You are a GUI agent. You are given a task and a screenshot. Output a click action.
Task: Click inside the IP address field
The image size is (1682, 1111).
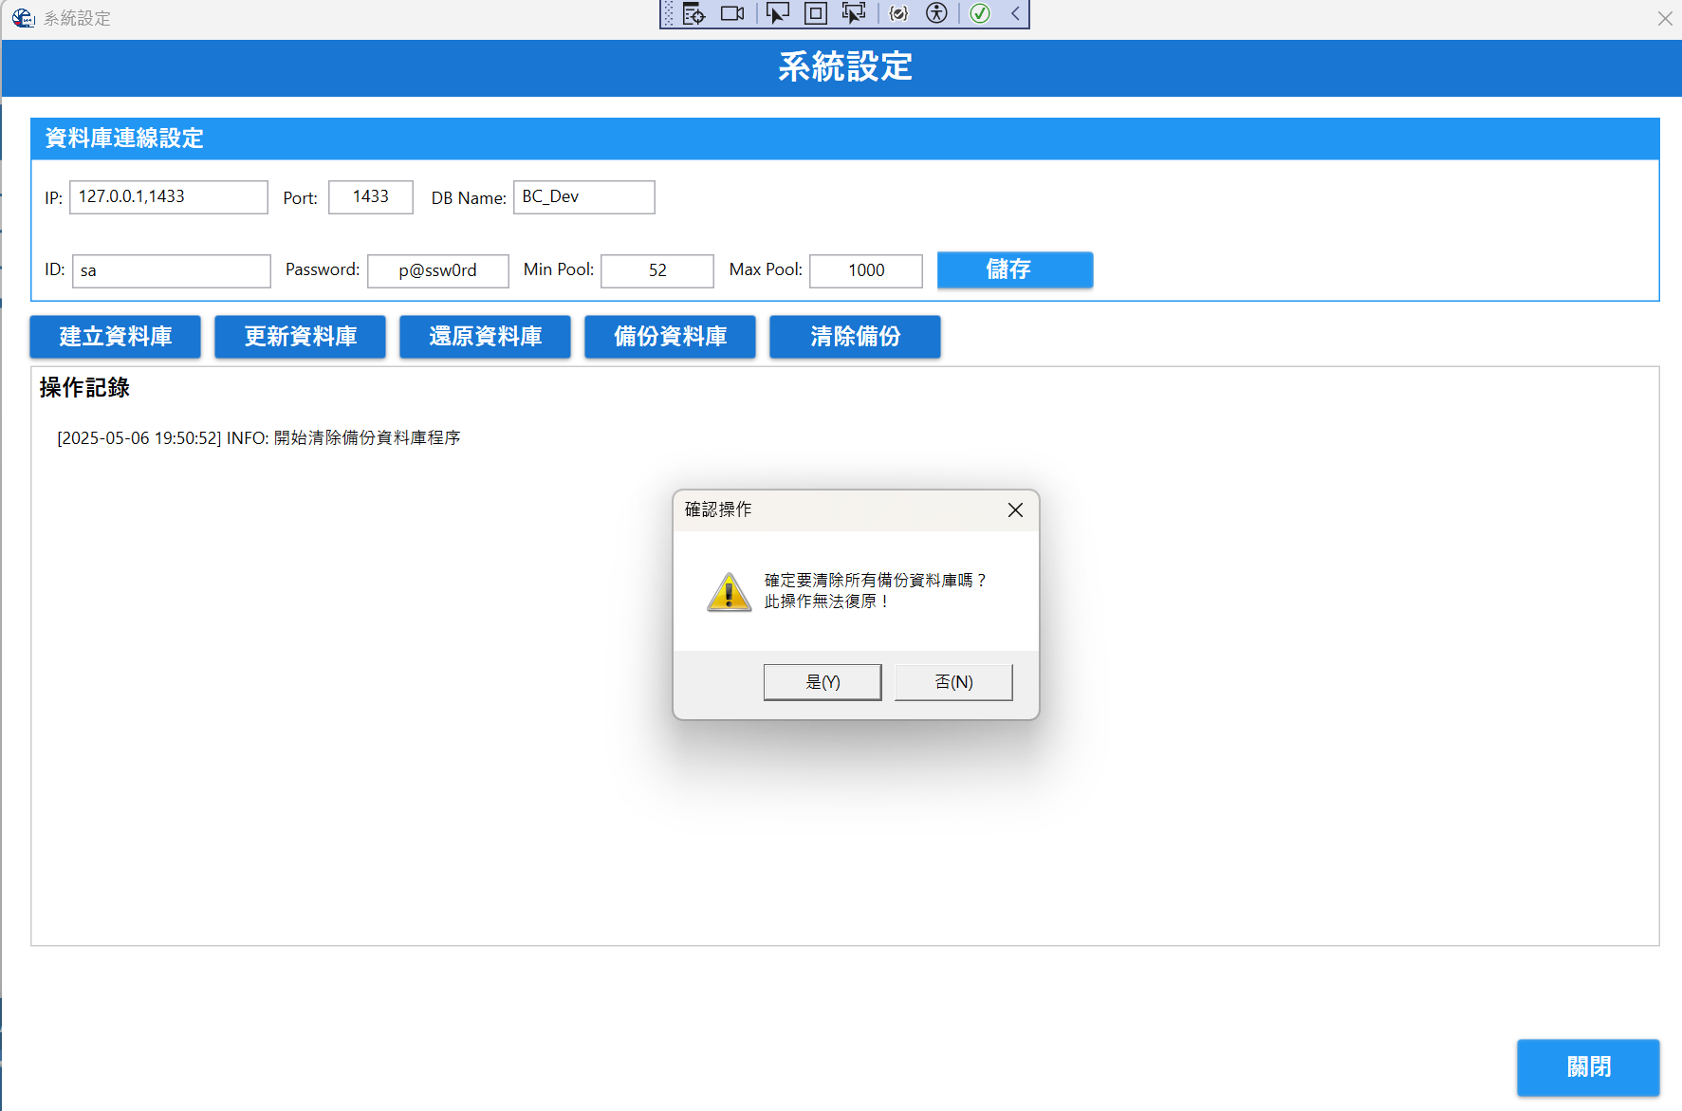point(169,197)
